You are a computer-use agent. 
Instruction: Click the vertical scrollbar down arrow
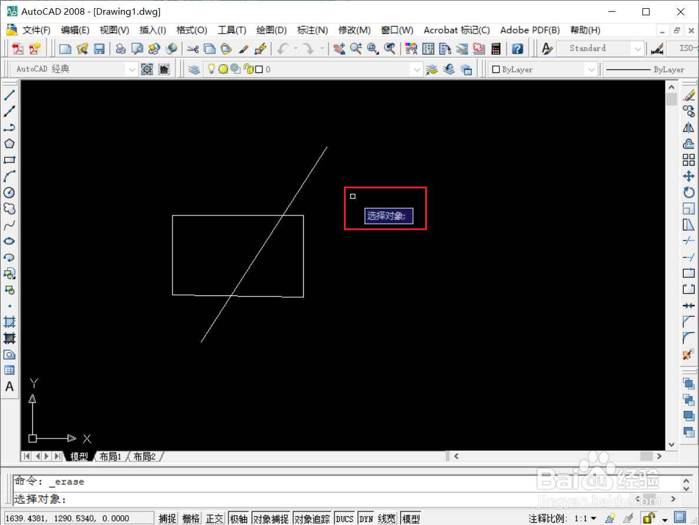click(671, 444)
